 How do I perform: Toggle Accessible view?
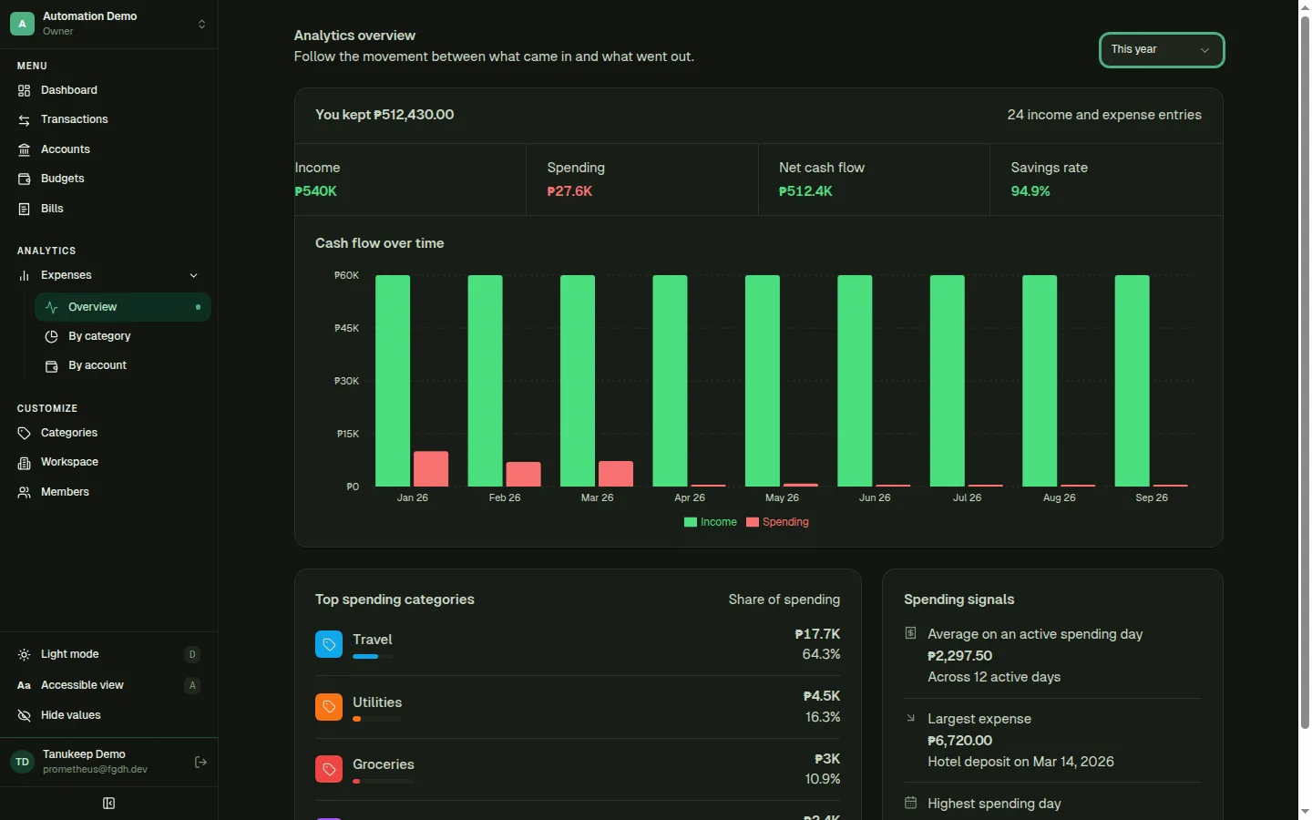pyautogui.click(x=109, y=685)
